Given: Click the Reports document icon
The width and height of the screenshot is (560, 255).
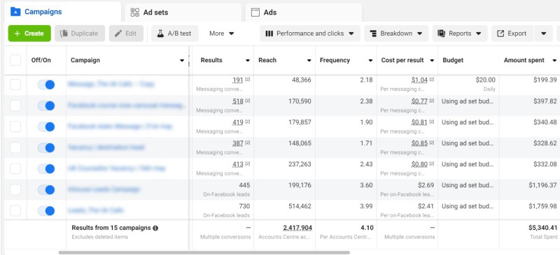Looking at the screenshot, I should pos(442,34).
